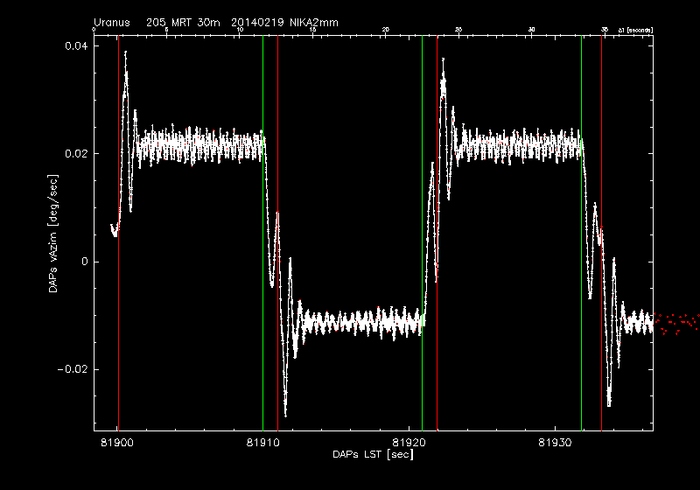This screenshot has width=700, height=490.
Task: Click the 'NIKA2mm' label in the title
Action: pos(313,21)
